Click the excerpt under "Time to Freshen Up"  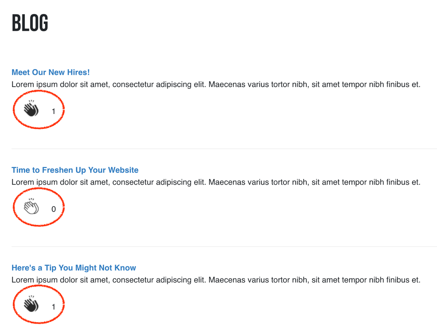[x=216, y=182]
